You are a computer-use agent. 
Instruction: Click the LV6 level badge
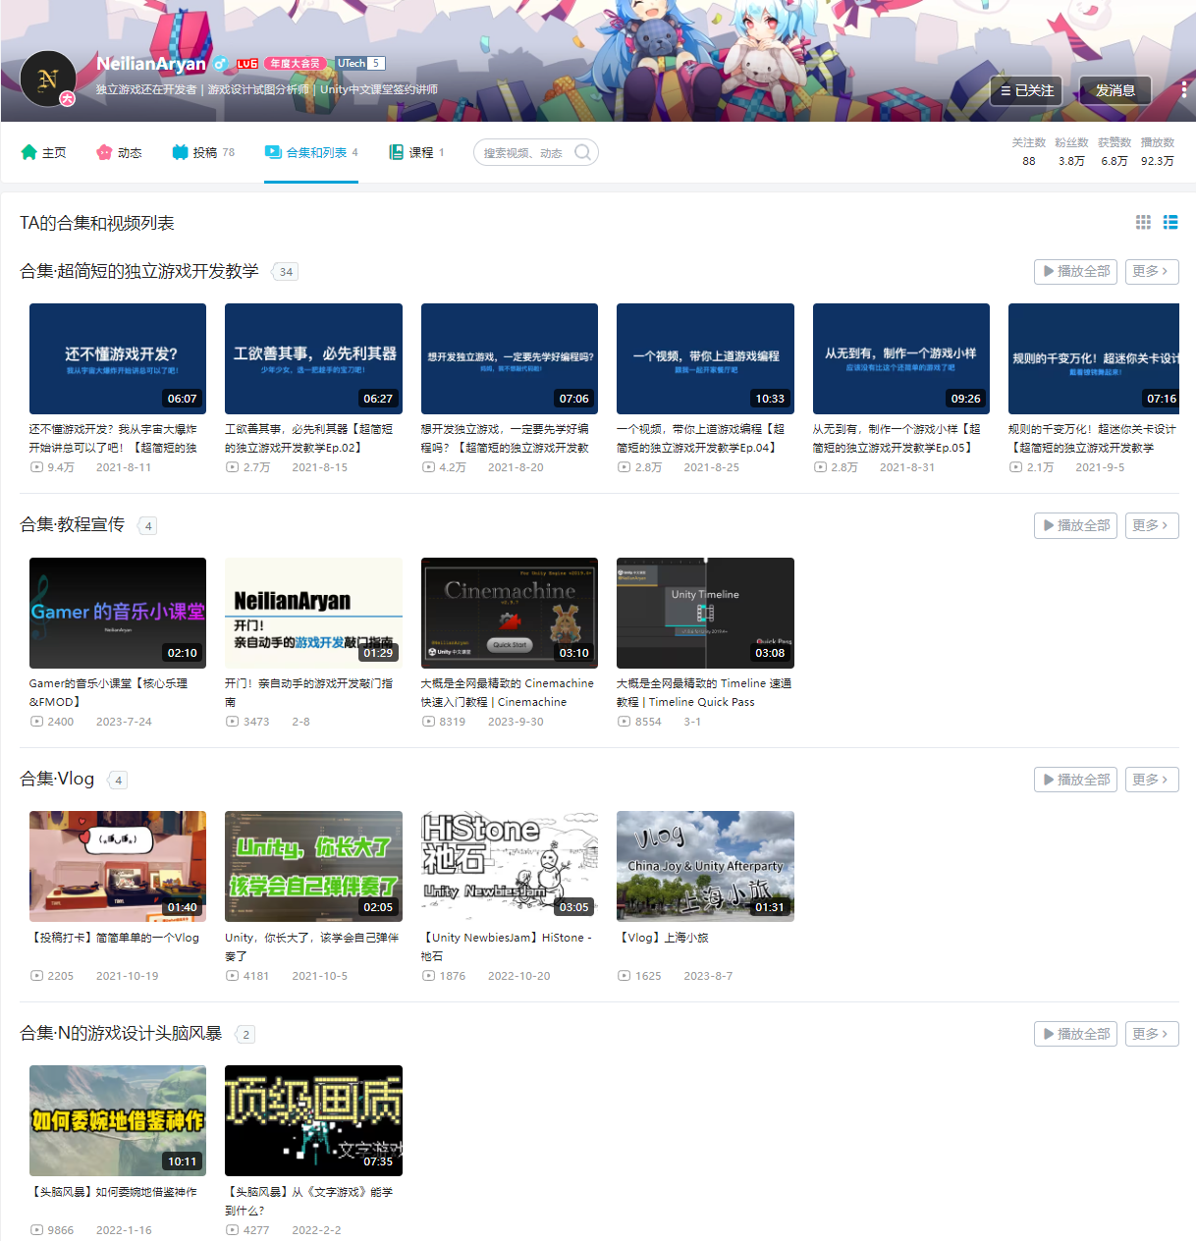pos(247,64)
